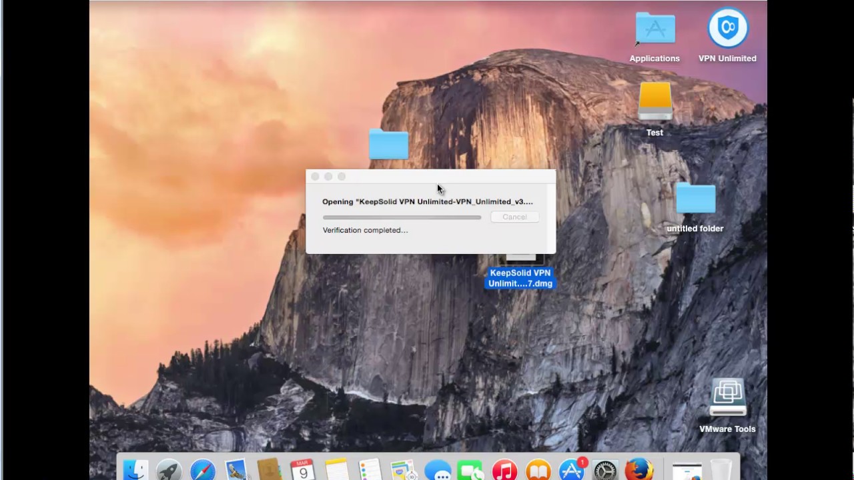Open iBooks app in the dock
The height and width of the screenshot is (480, 854).
[x=538, y=471]
